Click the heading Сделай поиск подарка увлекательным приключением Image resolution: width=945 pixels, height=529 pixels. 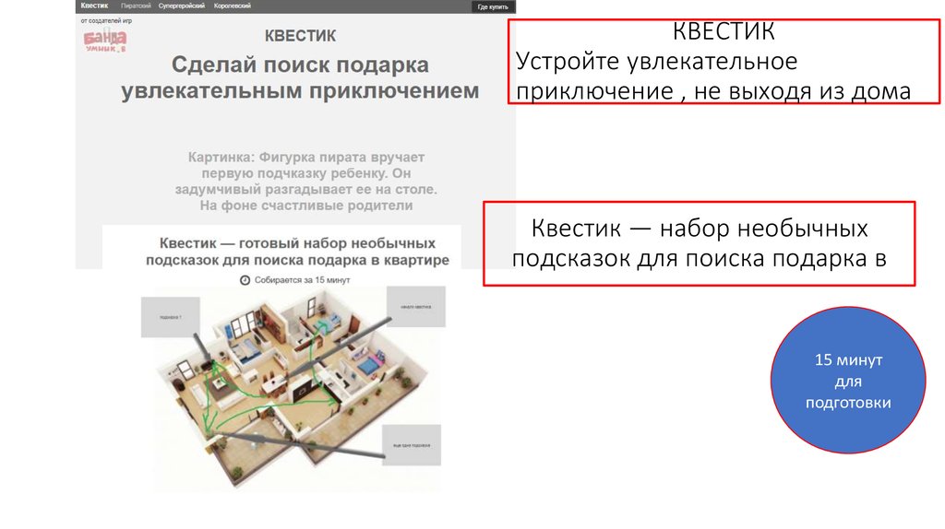pos(300,77)
